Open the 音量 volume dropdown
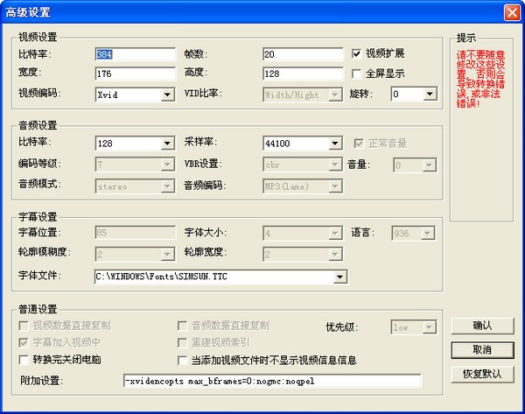This screenshot has height=414, width=525. [x=429, y=165]
